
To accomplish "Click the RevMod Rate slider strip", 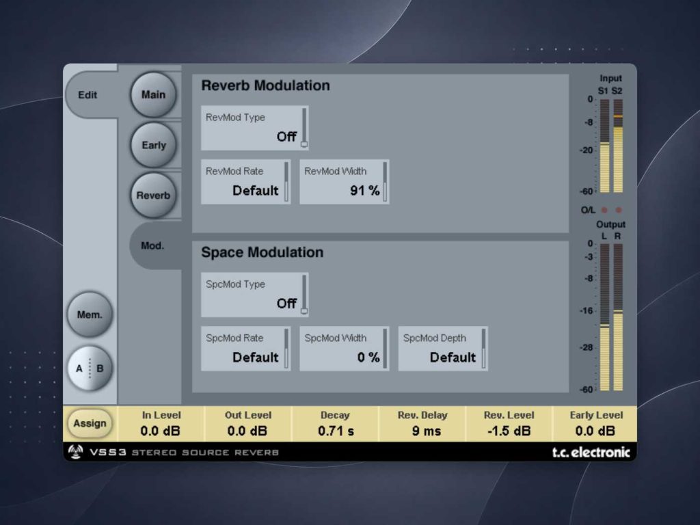I will pos(286,182).
